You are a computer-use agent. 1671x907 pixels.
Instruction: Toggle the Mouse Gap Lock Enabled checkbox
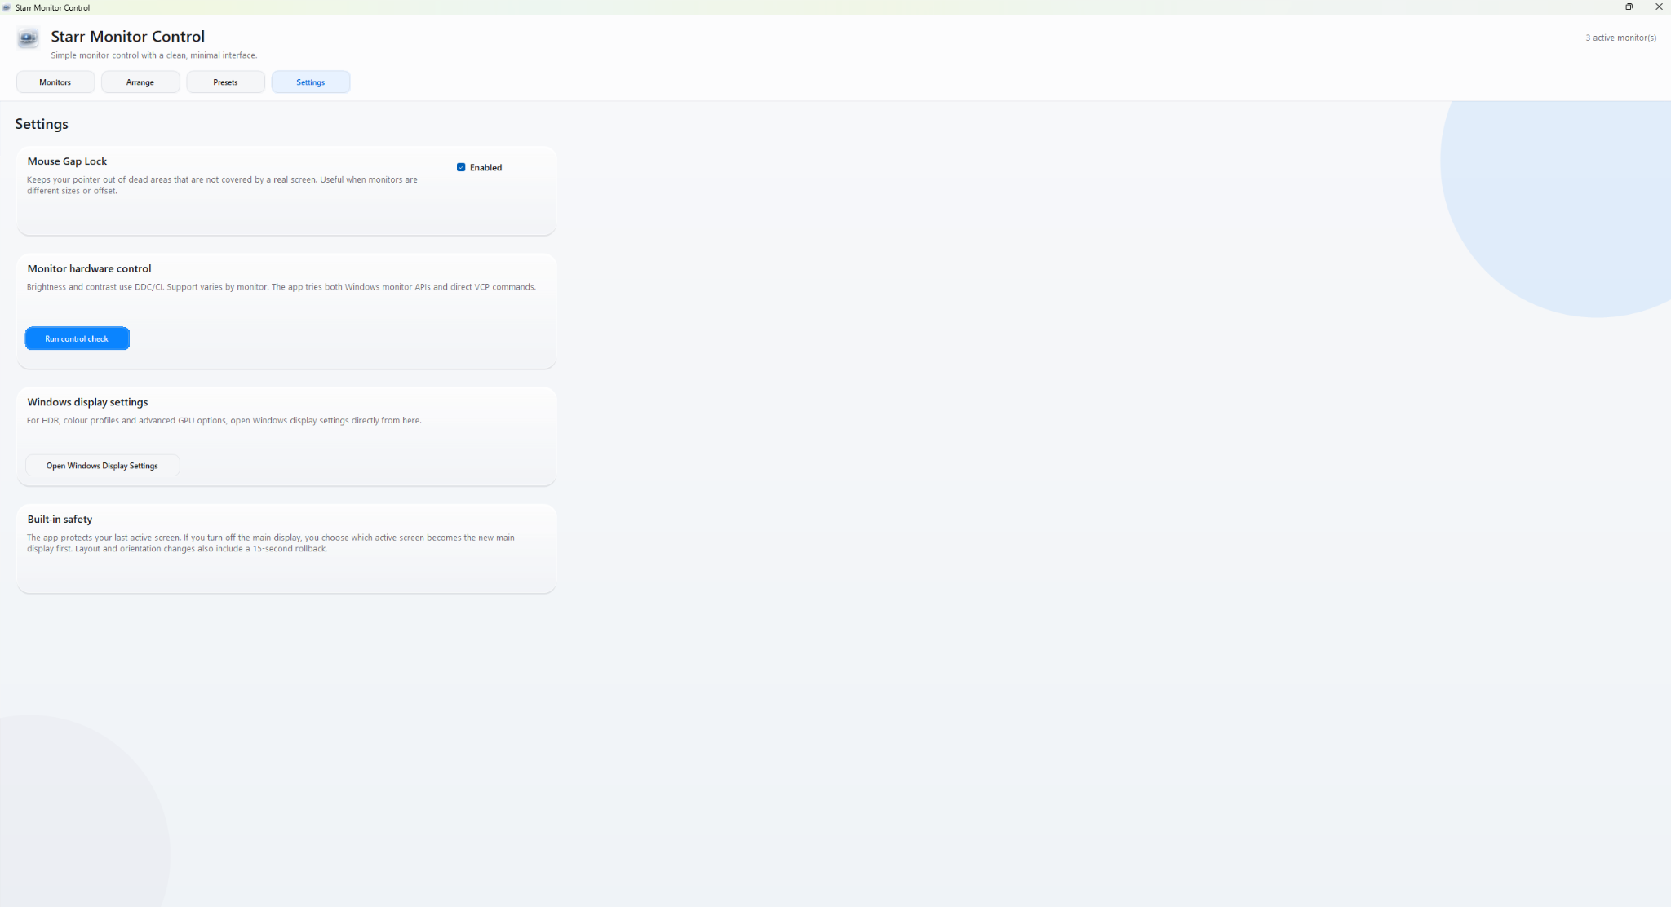[x=461, y=167]
